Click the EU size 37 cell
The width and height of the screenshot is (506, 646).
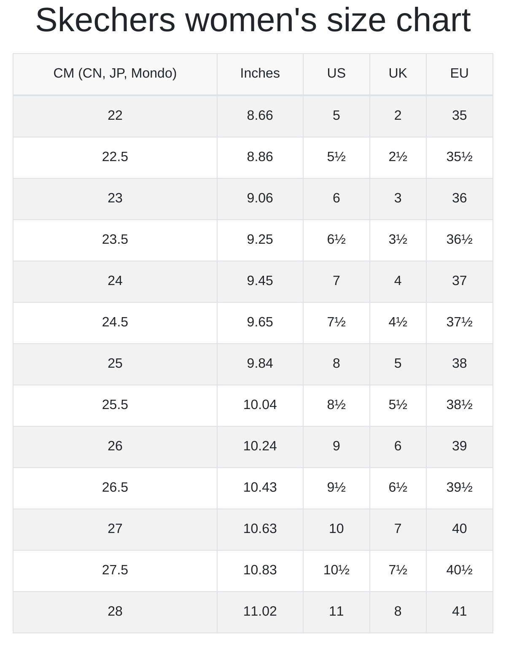pyautogui.click(x=460, y=281)
